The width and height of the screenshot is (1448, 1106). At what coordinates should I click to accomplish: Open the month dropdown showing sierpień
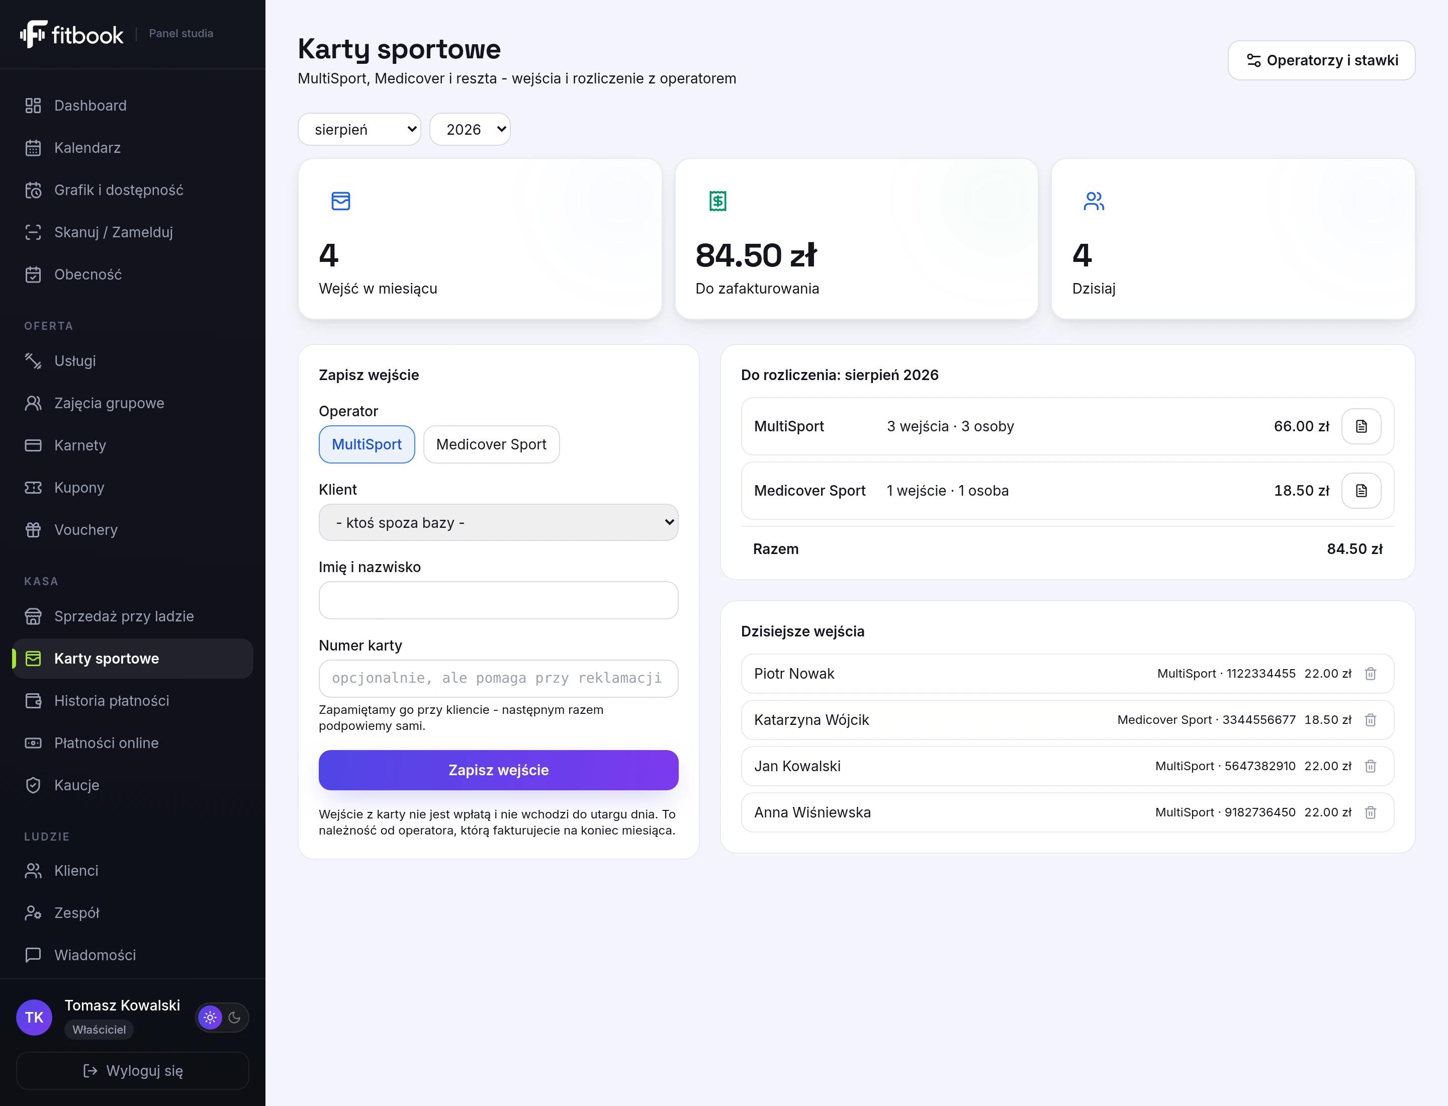[359, 129]
